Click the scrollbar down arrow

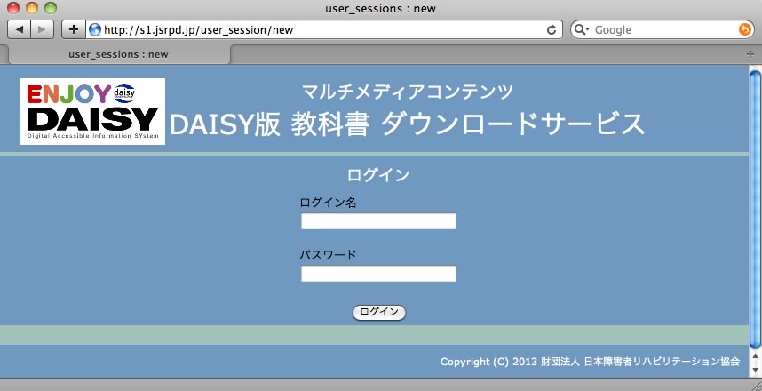tap(755, 371)
